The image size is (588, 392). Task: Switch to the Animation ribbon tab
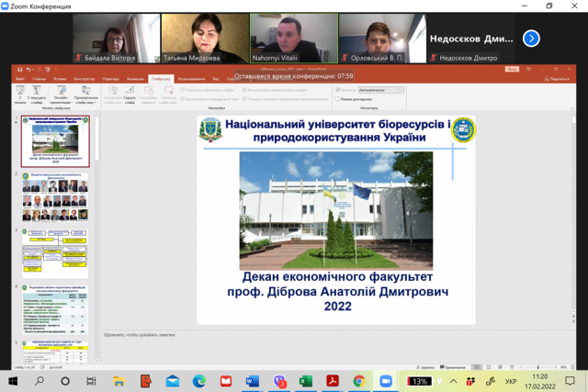[x=135, y=79]
